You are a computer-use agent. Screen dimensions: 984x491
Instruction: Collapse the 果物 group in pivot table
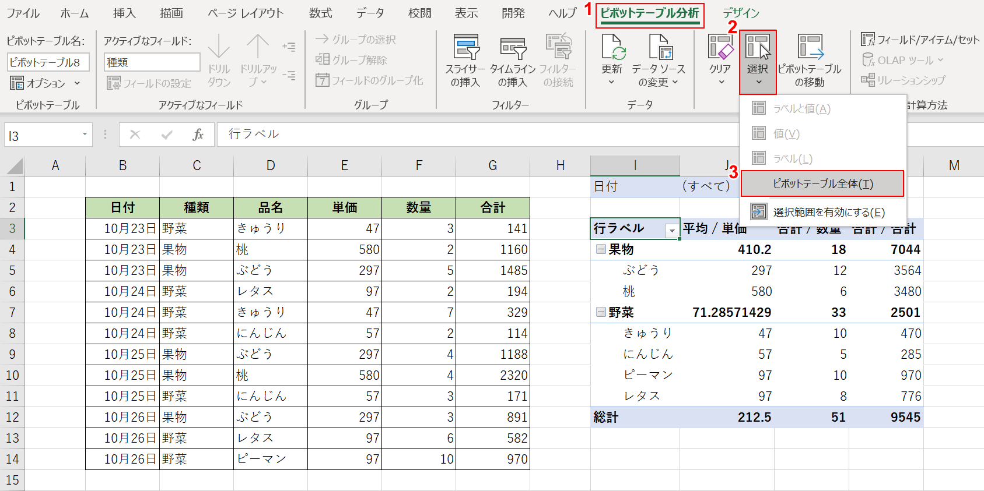tap(600, 249)
